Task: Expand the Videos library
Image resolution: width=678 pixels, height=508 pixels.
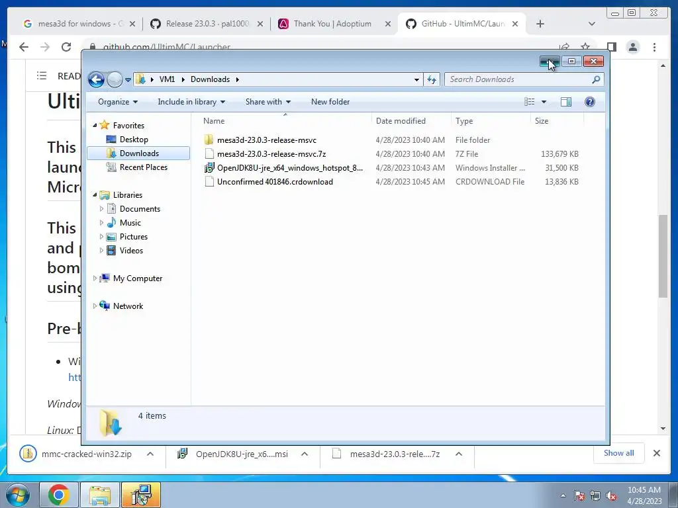Action: coord(101,251)
